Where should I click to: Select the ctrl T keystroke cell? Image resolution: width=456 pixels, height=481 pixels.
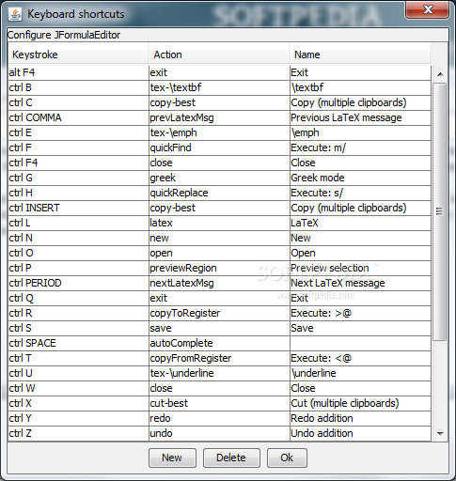78,358
